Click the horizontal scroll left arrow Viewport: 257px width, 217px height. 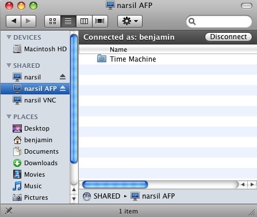(x=243, y=185)
